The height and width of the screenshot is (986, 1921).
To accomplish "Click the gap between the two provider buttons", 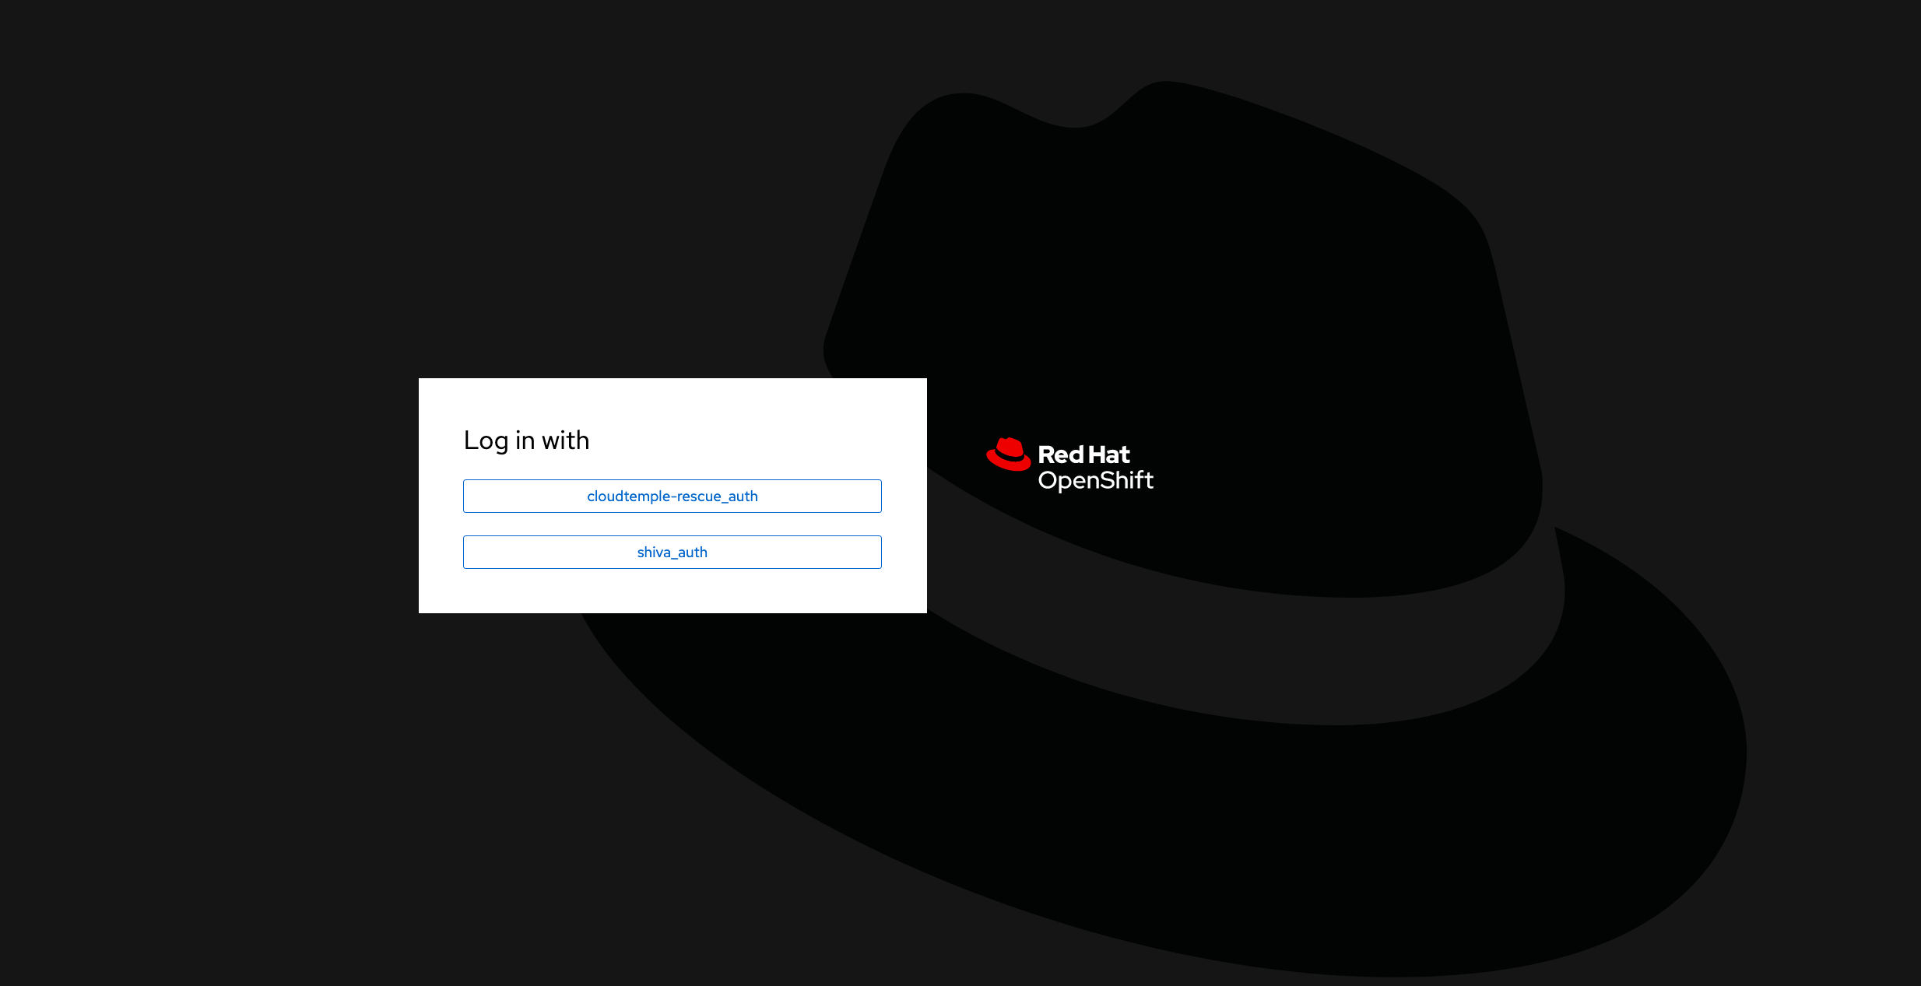I will pyautogui.click(x=672, y=524).
